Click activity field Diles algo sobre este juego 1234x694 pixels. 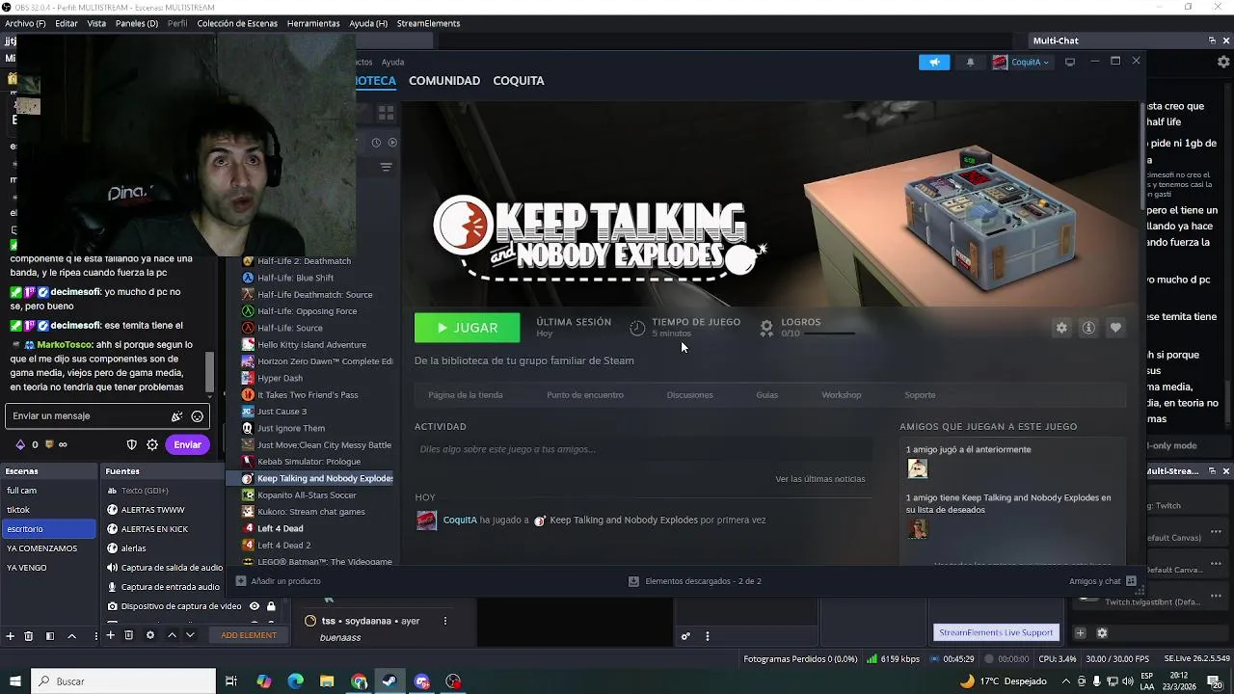(x=644, y=449)
